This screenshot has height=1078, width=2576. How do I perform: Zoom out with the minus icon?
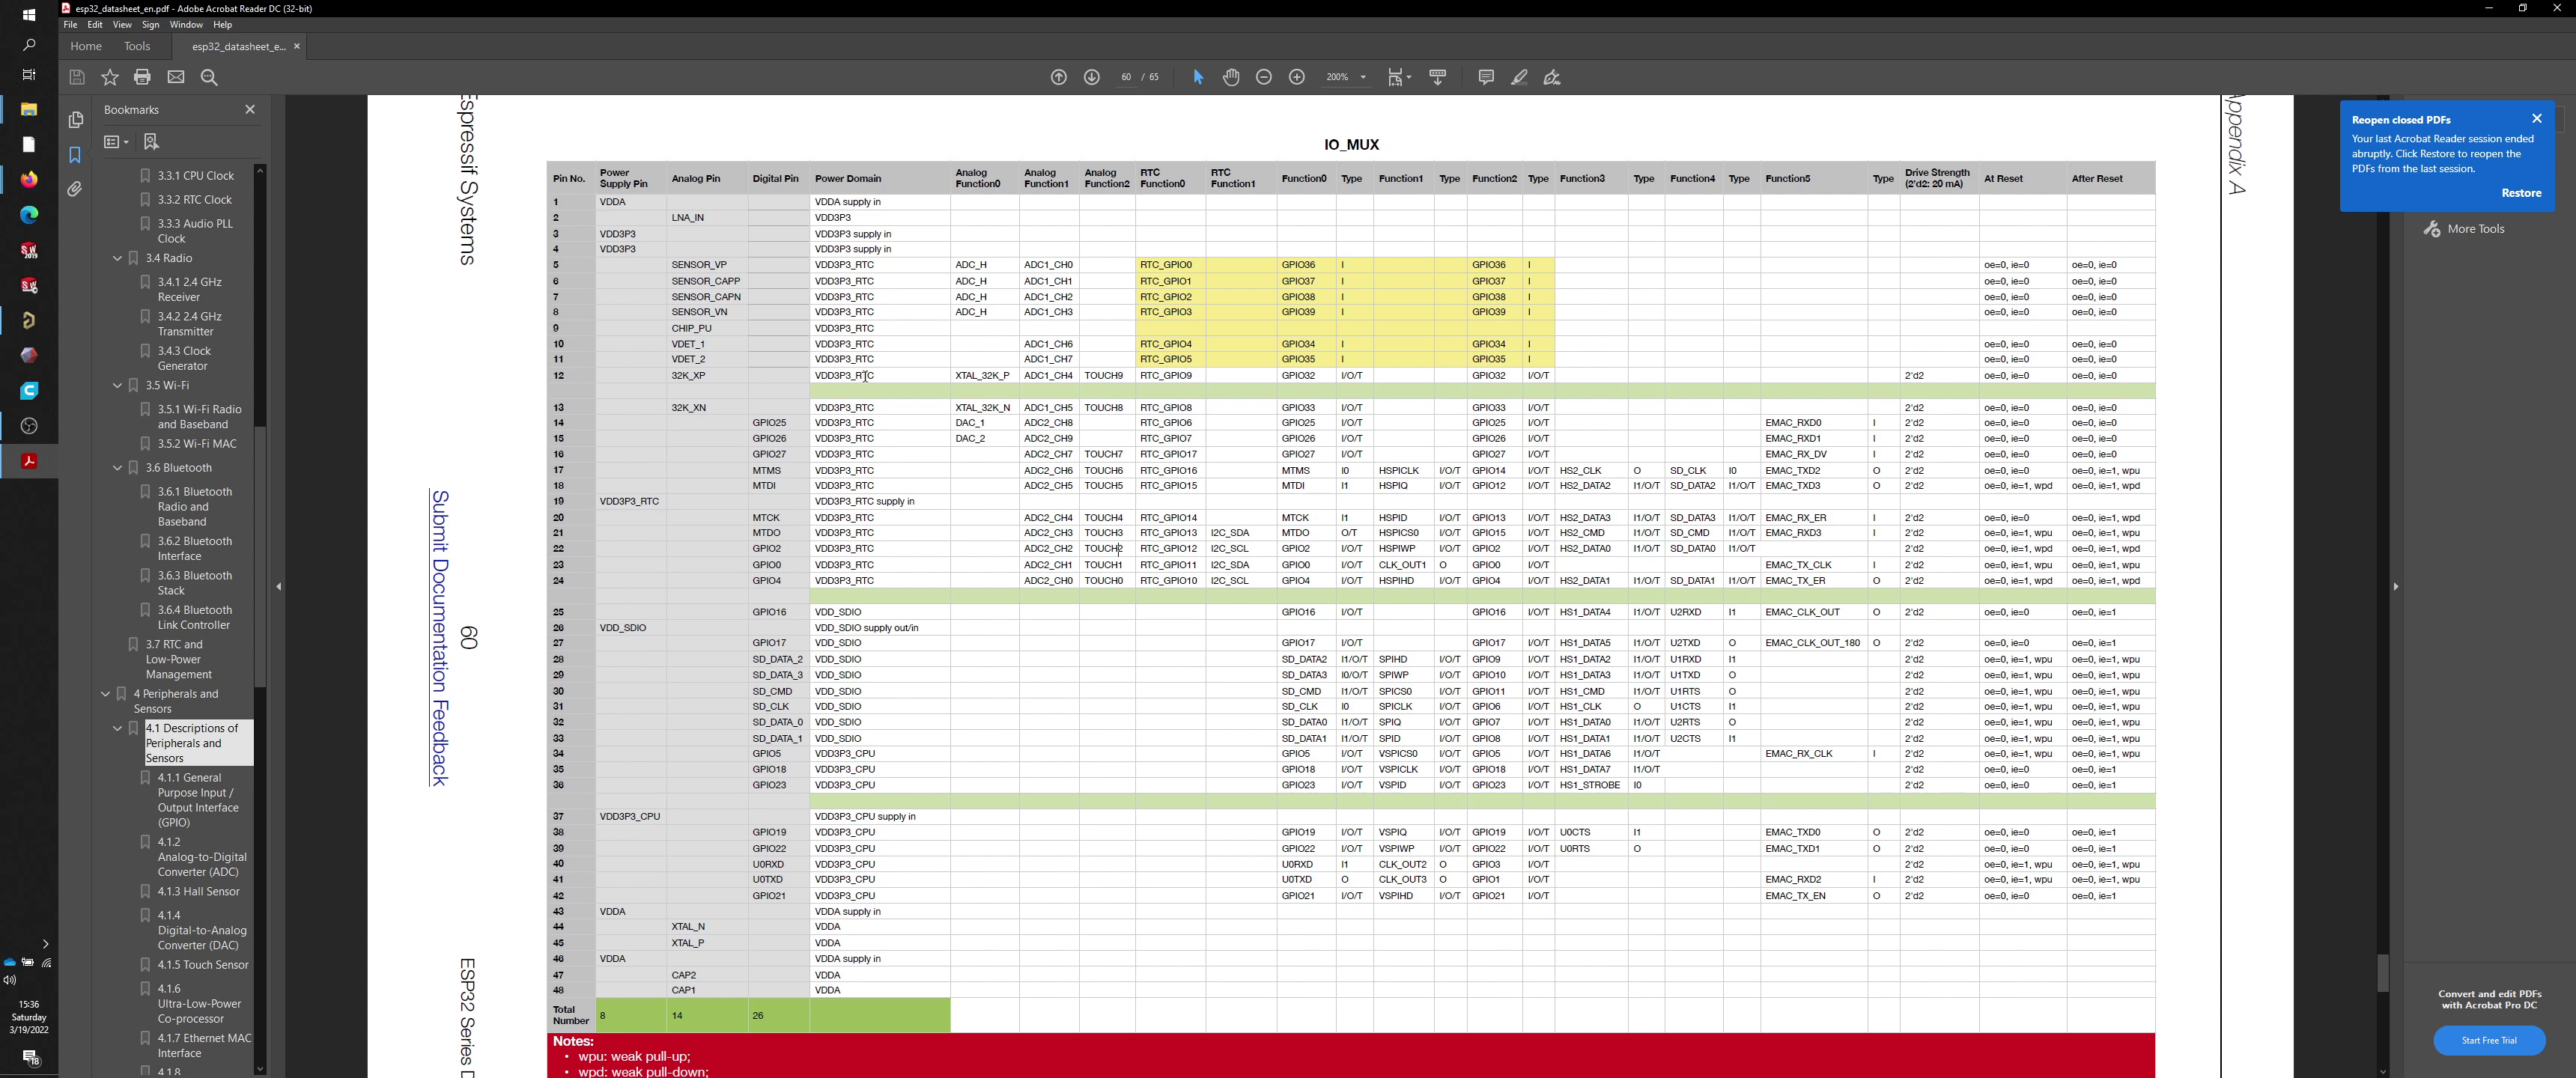click(1264, 77)
